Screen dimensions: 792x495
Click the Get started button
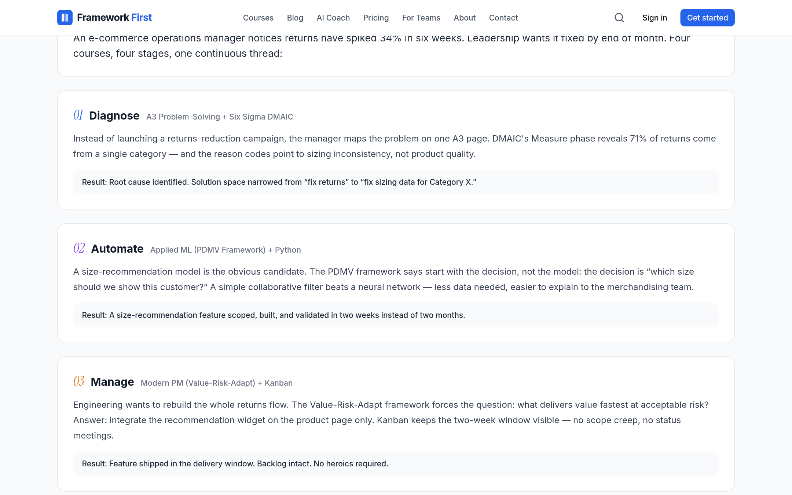(707, 18)
